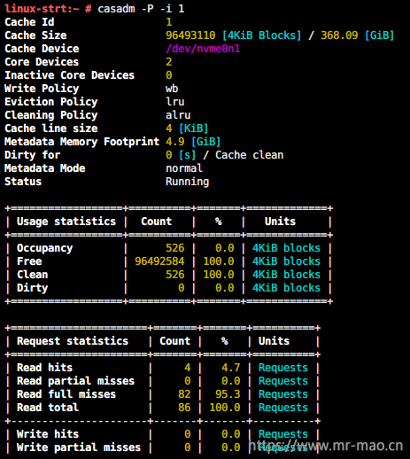Click the 'Metadata Memory Footprint' label
This screenshot has height=459, width=410.
(82, 142)
